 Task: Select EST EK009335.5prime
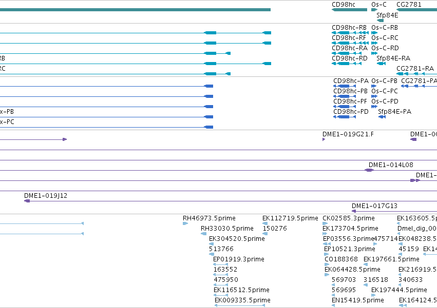tap(242, 300)
